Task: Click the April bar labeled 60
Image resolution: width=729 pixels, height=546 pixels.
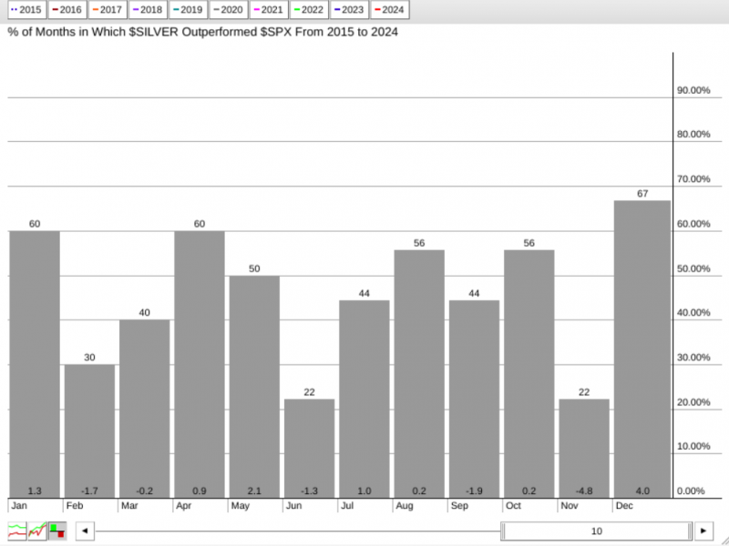Action: [x=199, y=365]
